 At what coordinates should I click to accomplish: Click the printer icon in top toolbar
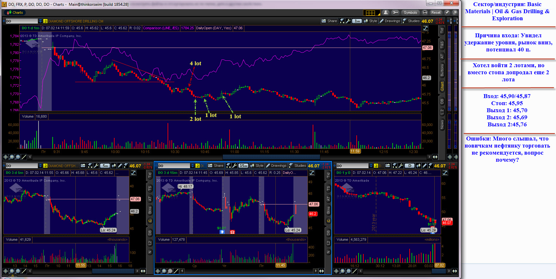click(425, 13)
